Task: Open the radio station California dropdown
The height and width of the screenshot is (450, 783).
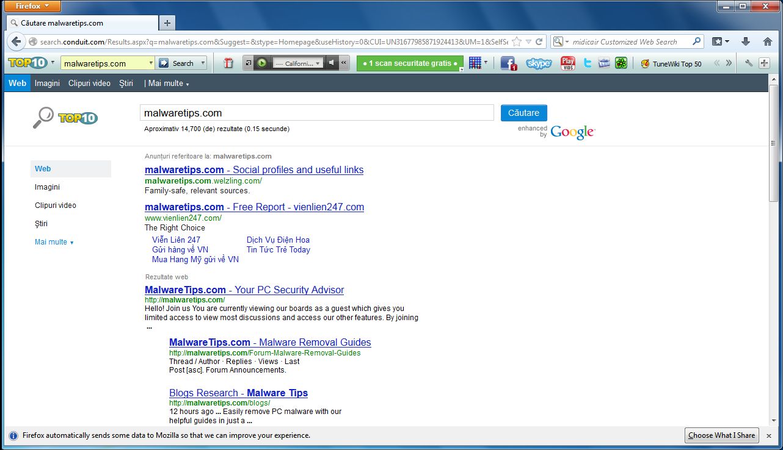Action: coord(298,63)
